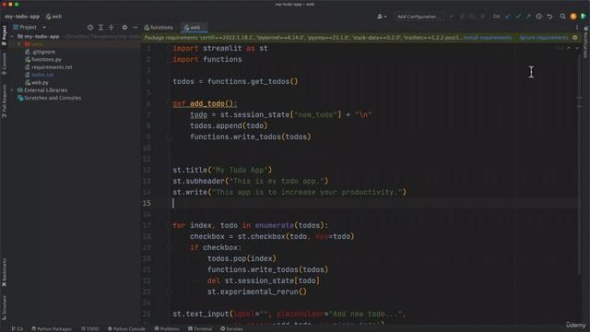Open todos.txt file
The image size is (590, 332).
point(39,75)
